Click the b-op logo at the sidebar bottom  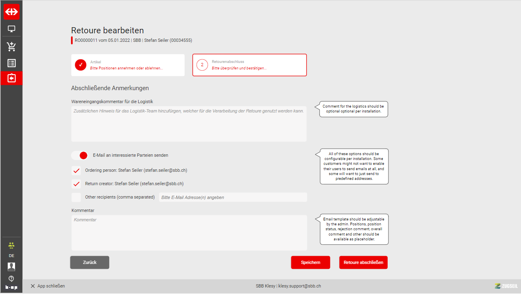click(x=11, y=287)
